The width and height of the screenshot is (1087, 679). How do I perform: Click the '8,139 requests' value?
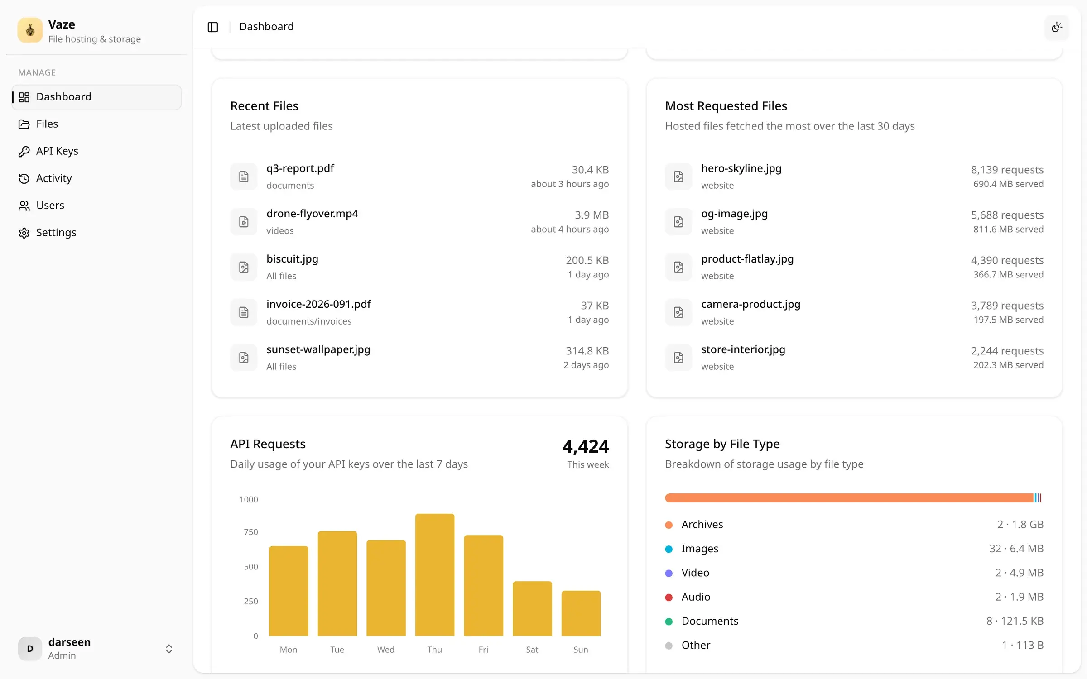coord(1007,170)
